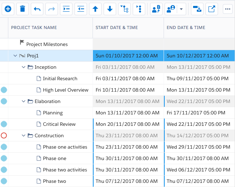This screenshot has height=187, width=235.
Task: Click blue status dot beside Critical Review
Action: point(4,124)
